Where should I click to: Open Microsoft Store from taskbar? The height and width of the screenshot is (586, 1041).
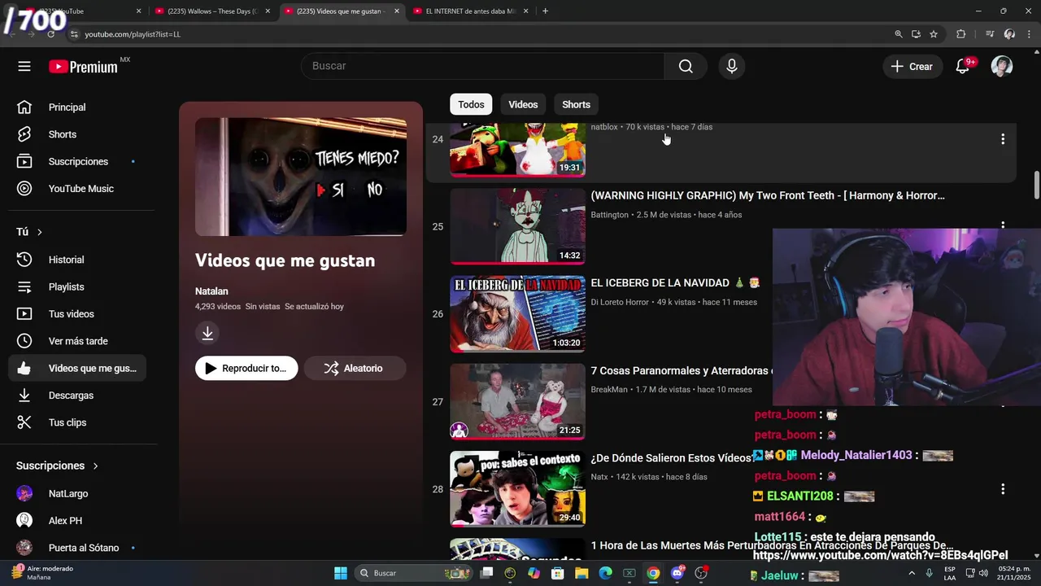tap(558, 573)
